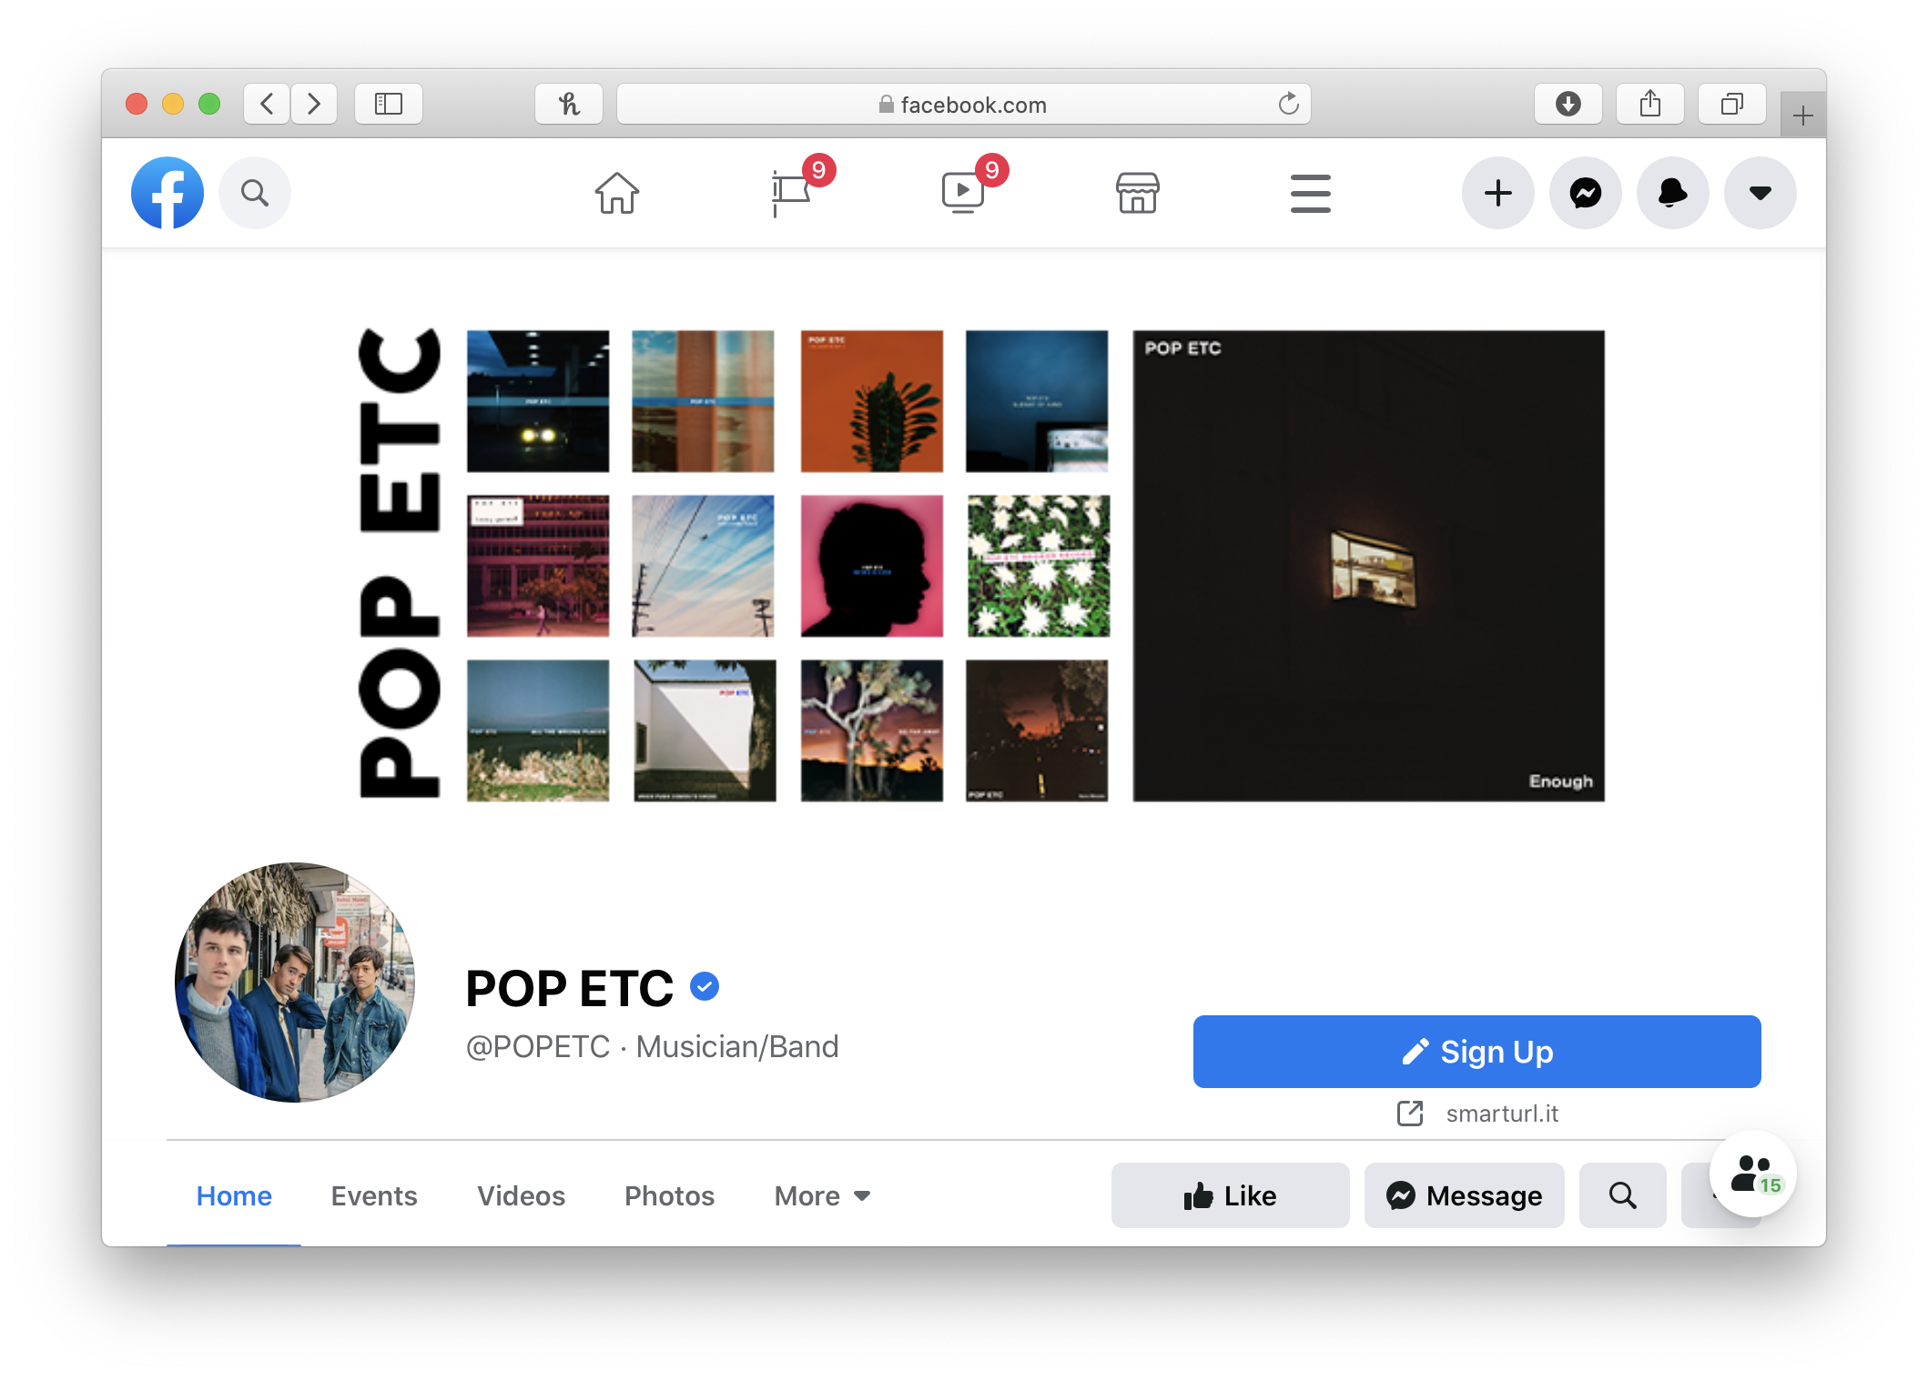Reload the page in Safari
This screenshot has width=1928, height=1381.
point(1288,104)
